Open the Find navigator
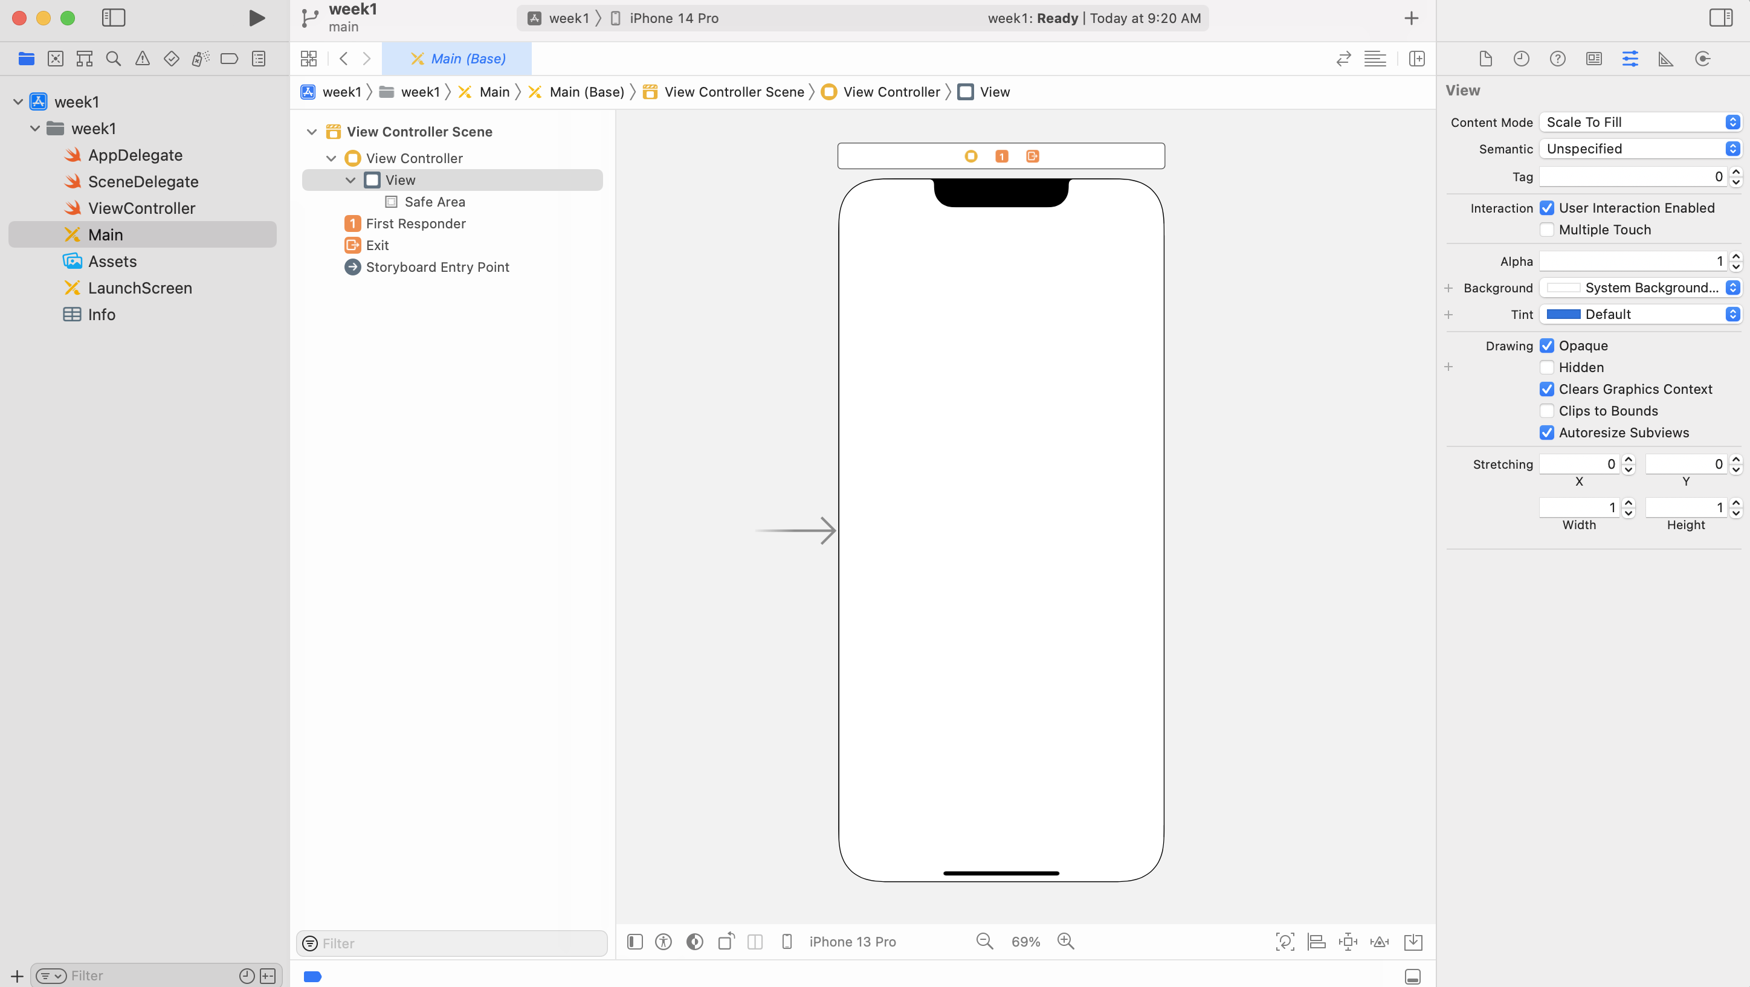The width and height of the screenshot is (1750, 987). (113, 59)
